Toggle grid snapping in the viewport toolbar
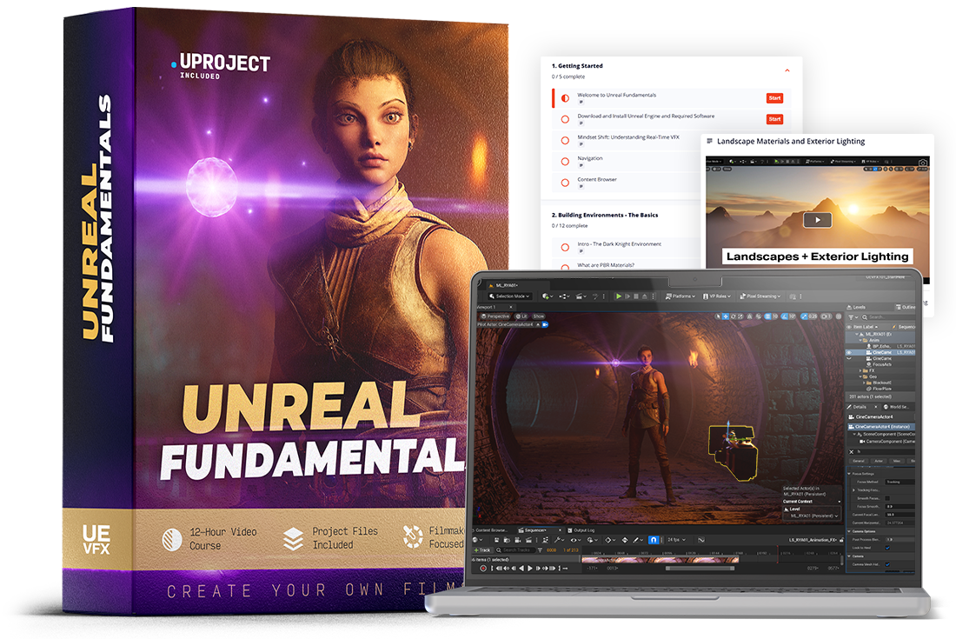Image resolution: width=956 pixels, height=639 pixels. tap(768, 316)
